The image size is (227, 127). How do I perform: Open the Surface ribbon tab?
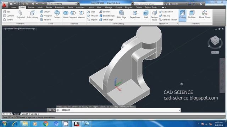[31, 7]
